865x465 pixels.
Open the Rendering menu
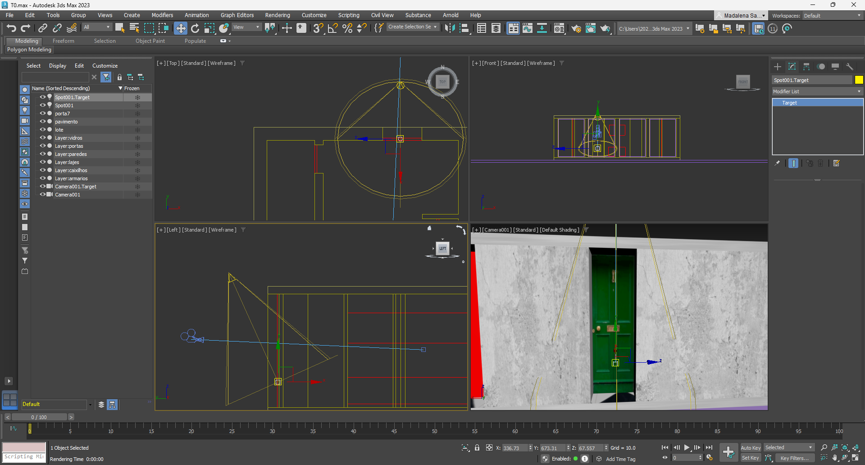(277, 15)
